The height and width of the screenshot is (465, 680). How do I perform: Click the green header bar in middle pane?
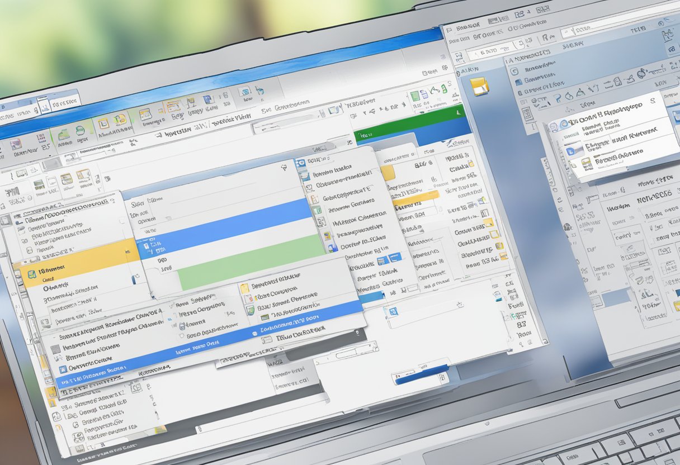tap(411, 129)
